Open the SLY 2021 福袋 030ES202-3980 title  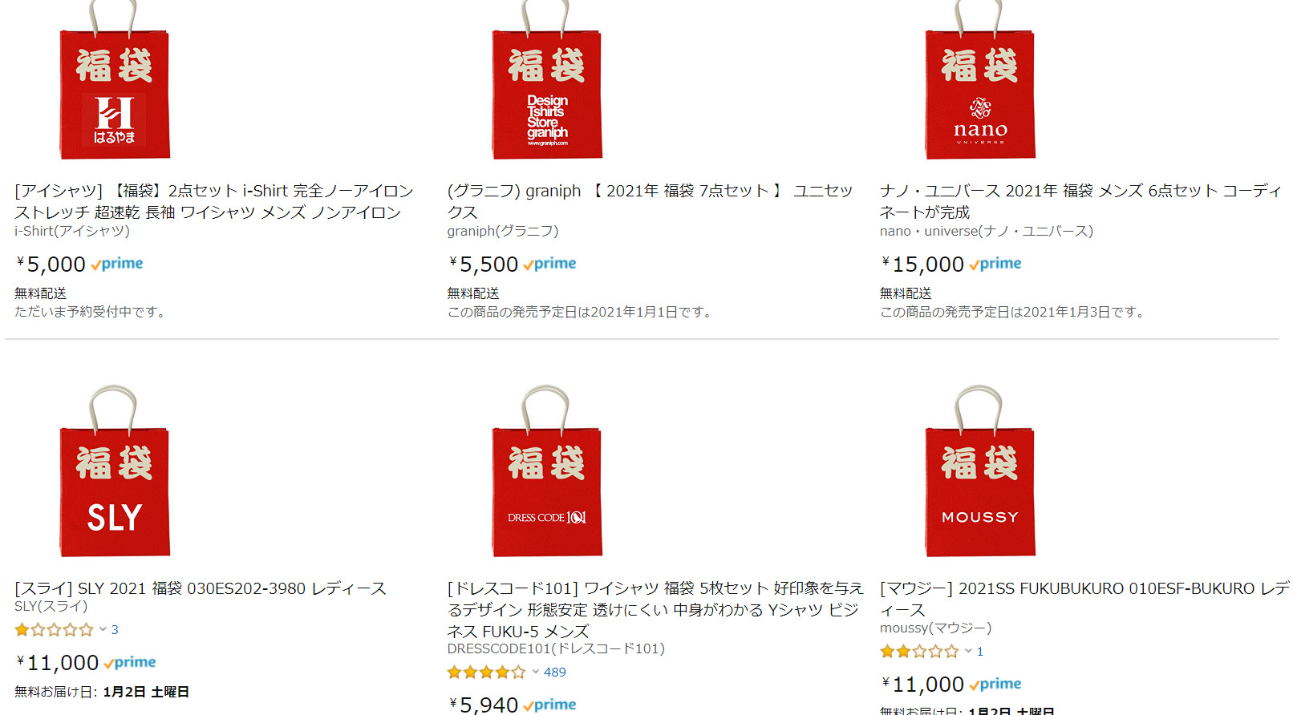point(201,588)
